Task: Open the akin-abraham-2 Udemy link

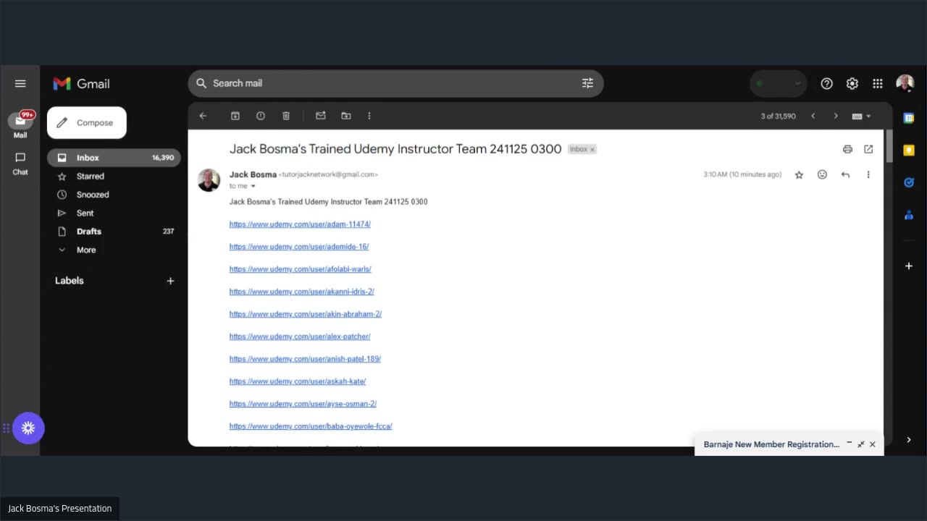Action: pyautogui.click(x=306, y=314)
